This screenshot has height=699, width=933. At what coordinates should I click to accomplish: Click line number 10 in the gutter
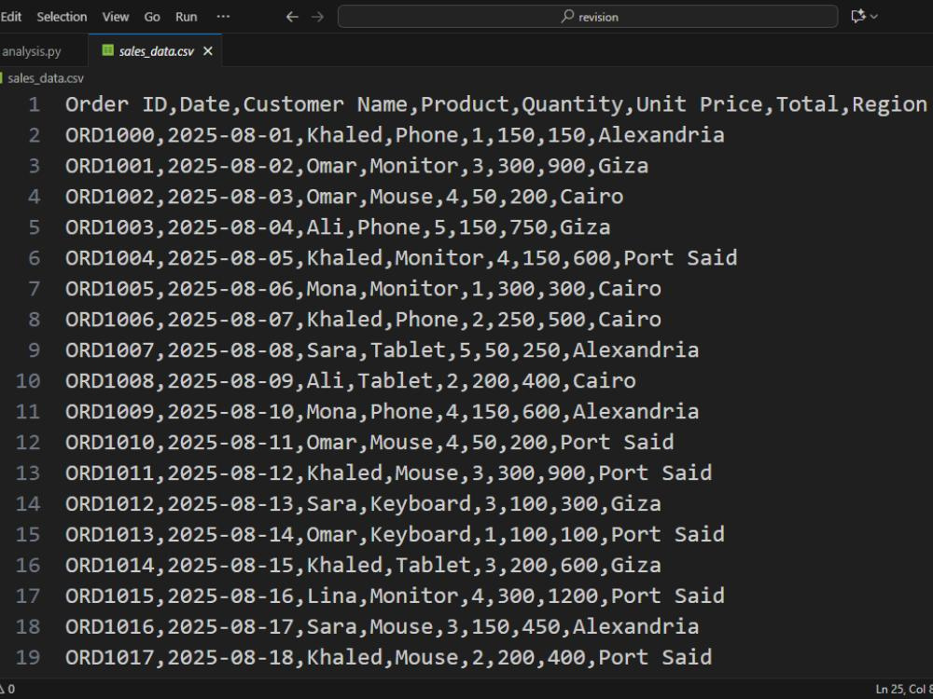click(x=28, y=380)
